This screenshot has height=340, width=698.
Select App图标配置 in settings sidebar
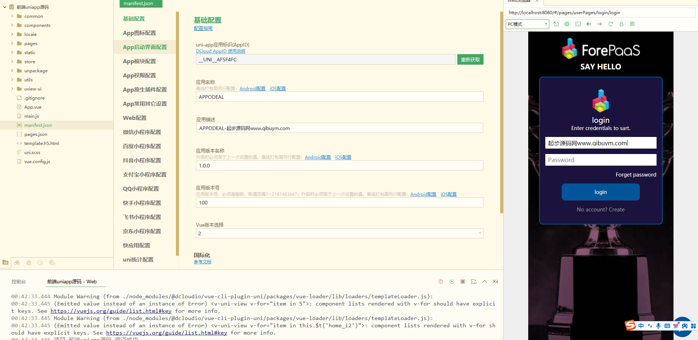[x=139, y=33]
